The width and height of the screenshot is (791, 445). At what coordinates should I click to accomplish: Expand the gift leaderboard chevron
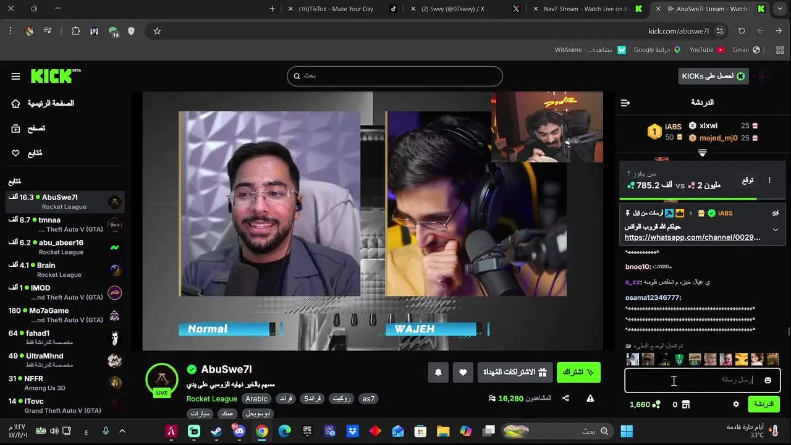coord(702,153)
